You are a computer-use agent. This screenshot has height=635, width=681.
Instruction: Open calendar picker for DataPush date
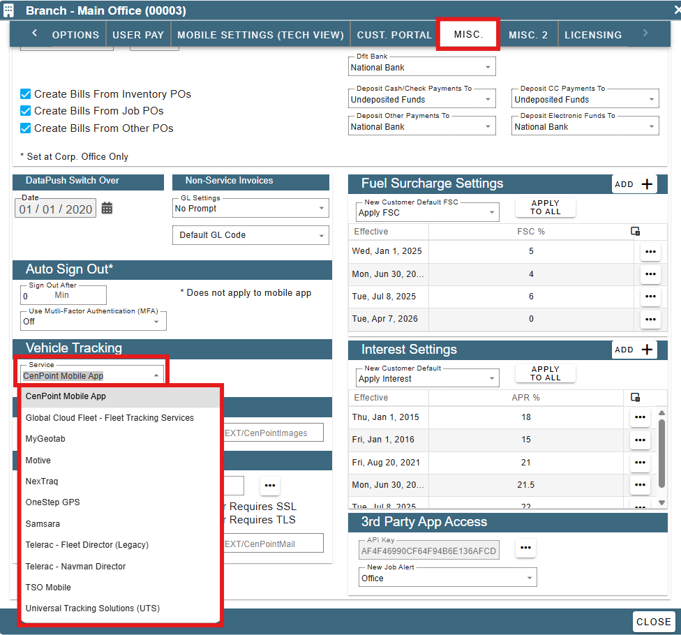click(107, 209)
